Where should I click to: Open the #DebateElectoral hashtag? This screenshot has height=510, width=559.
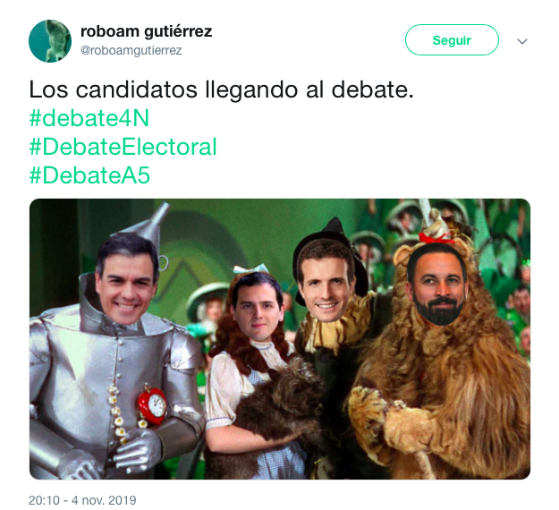(123, 147)
